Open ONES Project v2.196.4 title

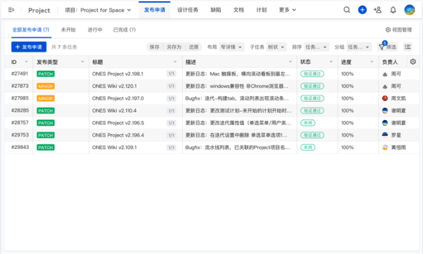click(118, 135)
